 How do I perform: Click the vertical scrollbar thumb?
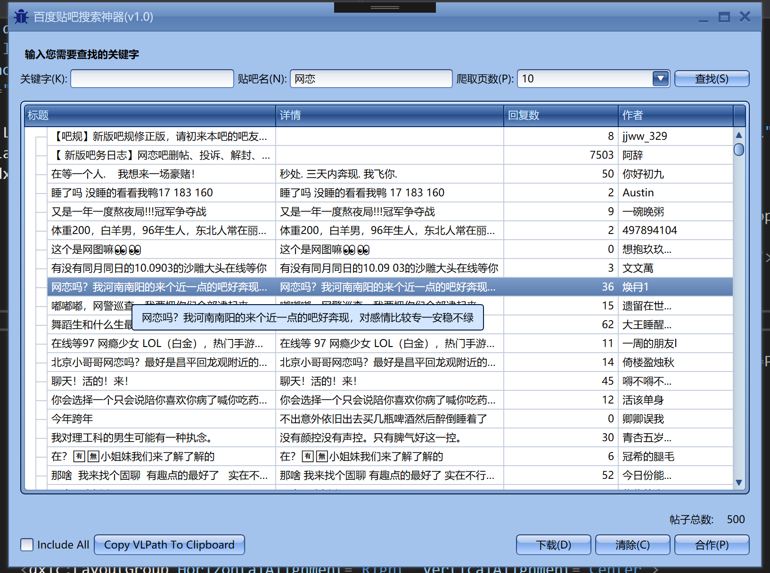pos(739,150)
